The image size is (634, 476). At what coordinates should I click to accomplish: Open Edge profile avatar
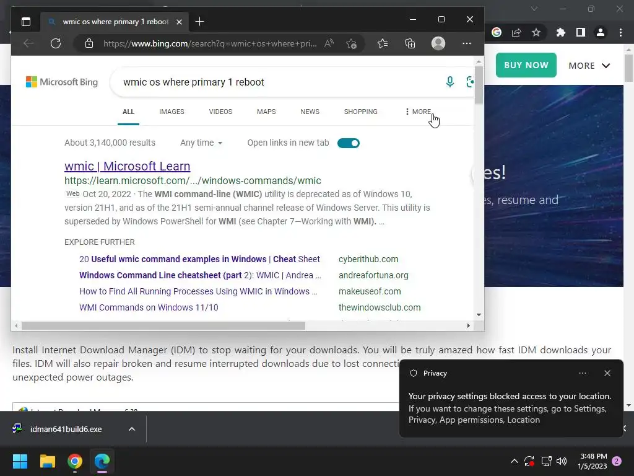click(438, 43)
